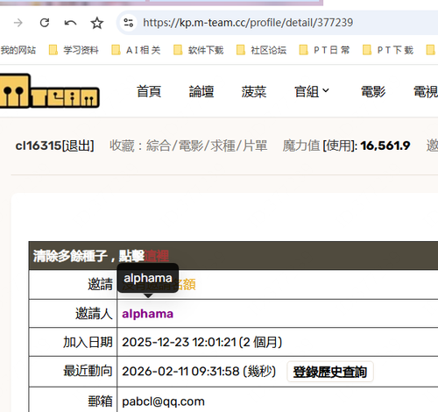This screenshot has height=412, width=438.
Task: Go to 首頁 in site navigation
Action: click(x=149, y=91)
